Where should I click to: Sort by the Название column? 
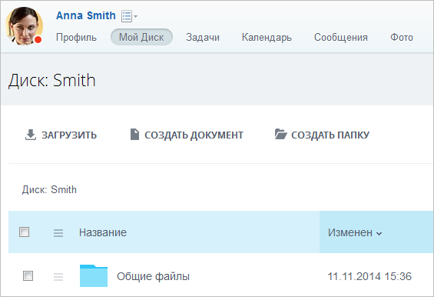click(x=103, y=232)
